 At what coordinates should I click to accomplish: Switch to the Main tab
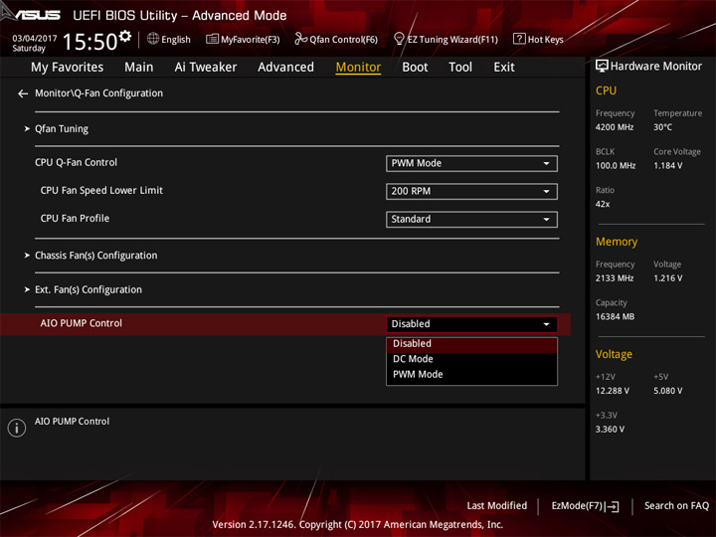(x=139, y=68)
